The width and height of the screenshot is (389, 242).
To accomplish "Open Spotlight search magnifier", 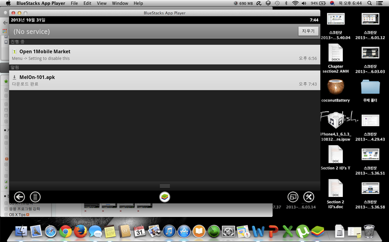I will tap(370, 3).
